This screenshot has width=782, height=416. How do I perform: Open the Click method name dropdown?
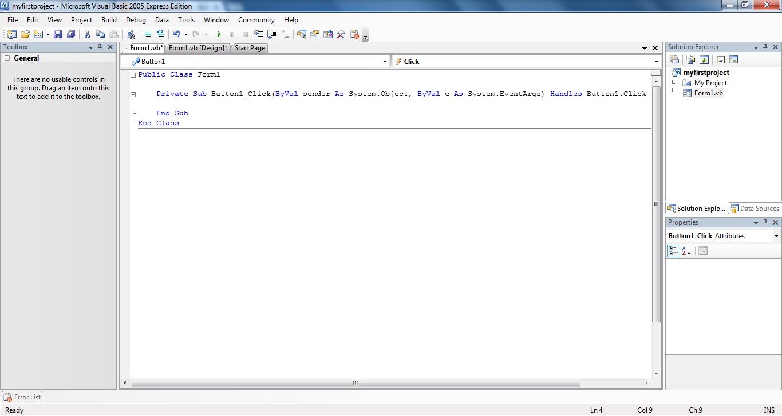(657, 62)
